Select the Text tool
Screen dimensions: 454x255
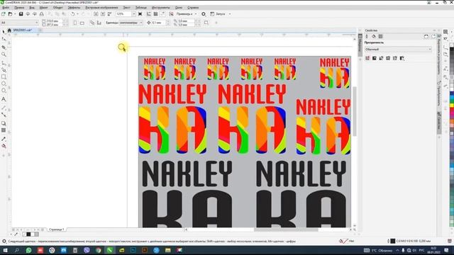4,99
